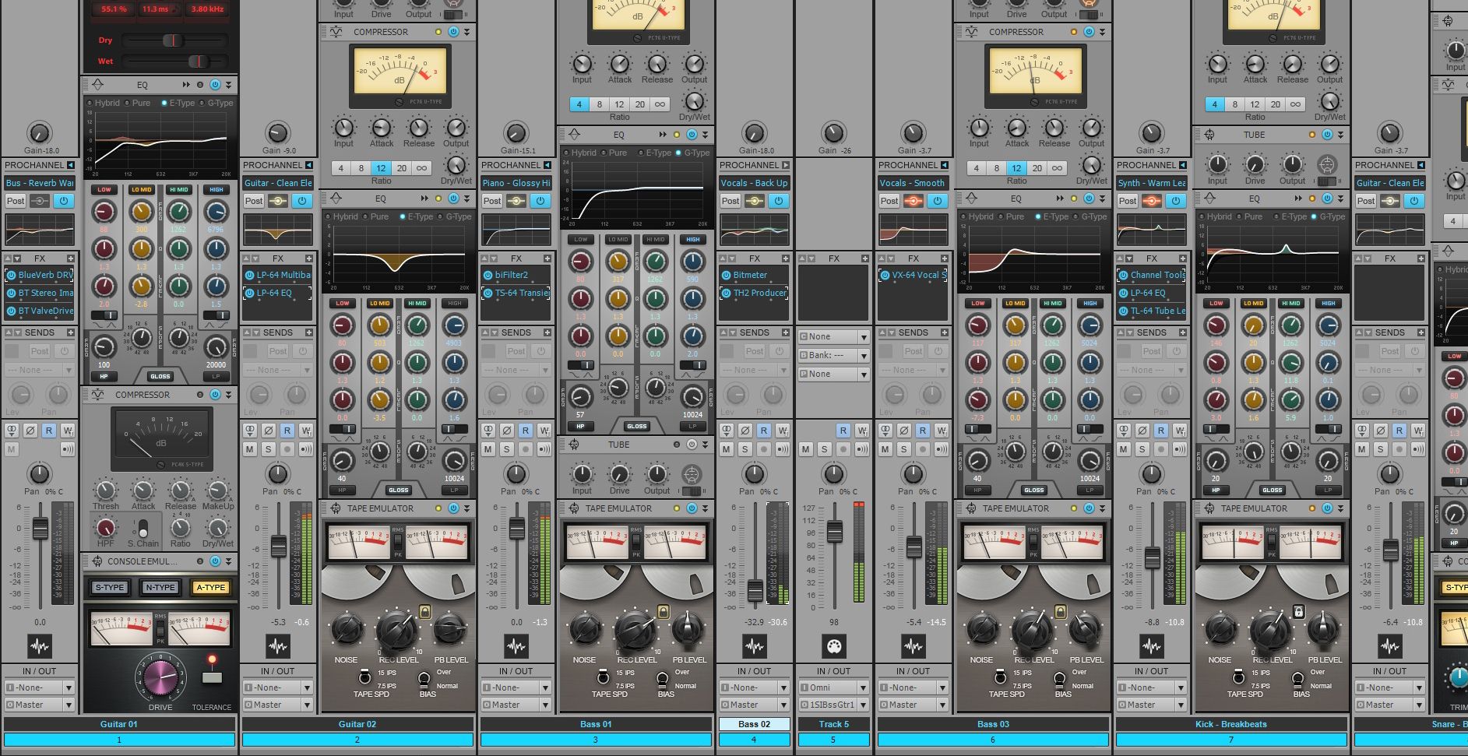The height and width of the screenshot is (756, 1468).
Task: Toggle the Guitar 02 compressor power button
Action: pos(453,32)
